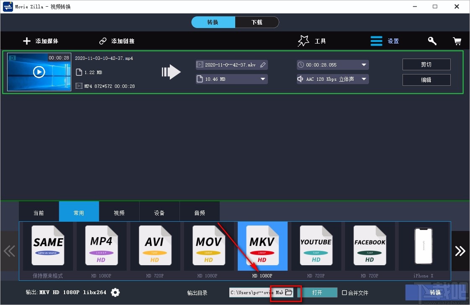Switch to the 下载 download mode
Screen dimensions: 470x305
(257, 22)
